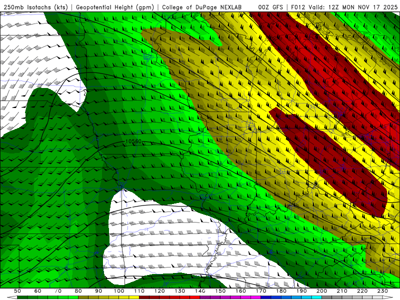Click the 180 value on the legend scale
Screen dimensions: 400x300
pos(281,291)
